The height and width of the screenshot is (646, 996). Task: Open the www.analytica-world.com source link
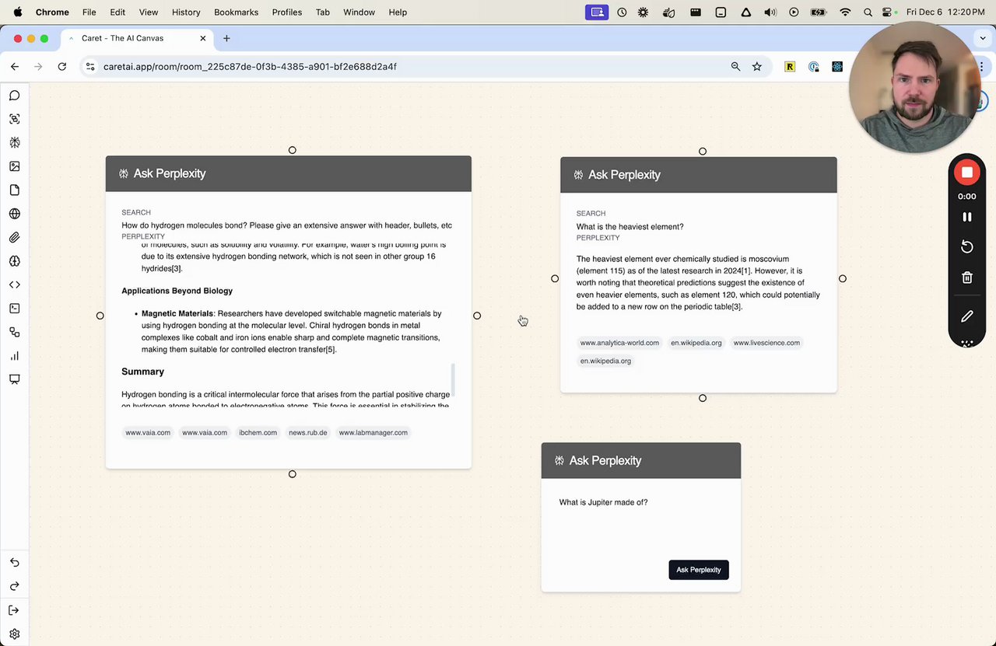click(x=619, y=343)
